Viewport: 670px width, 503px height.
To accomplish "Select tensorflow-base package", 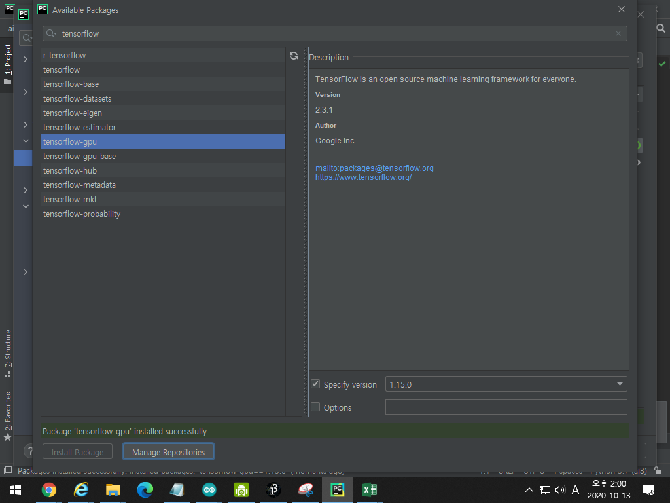I will click(163, 84).
